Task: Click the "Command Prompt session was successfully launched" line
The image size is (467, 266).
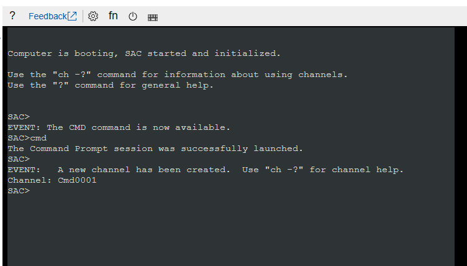Action: coord(155,149)
